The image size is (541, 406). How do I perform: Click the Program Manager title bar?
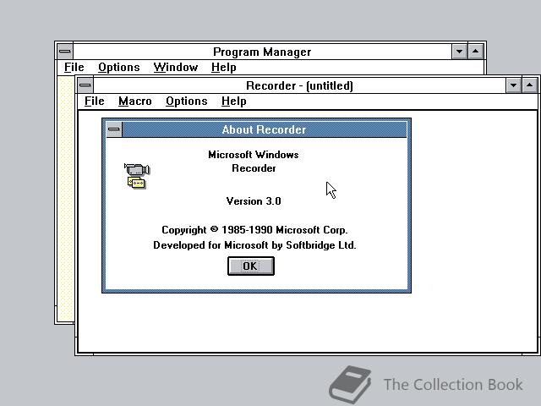click(262, 52)
